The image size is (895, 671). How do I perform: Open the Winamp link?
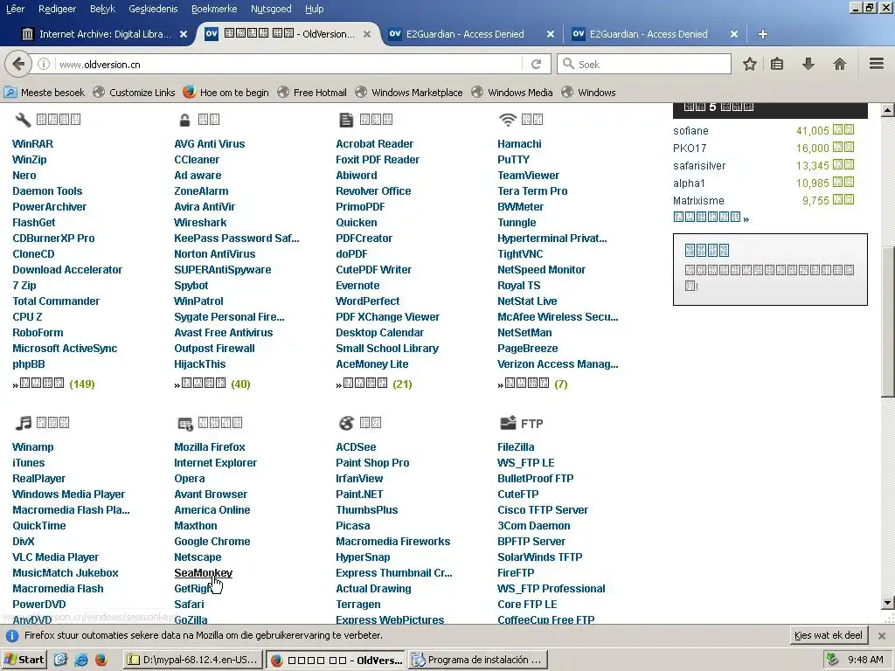[33, 446]
